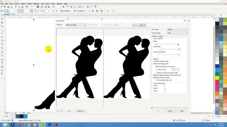Check Remove color from entire image
The height and width of the screenshot is (127, 227).
(156, 73)
